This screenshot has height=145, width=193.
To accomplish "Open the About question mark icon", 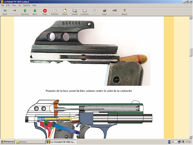I will [x=124, y=11].
